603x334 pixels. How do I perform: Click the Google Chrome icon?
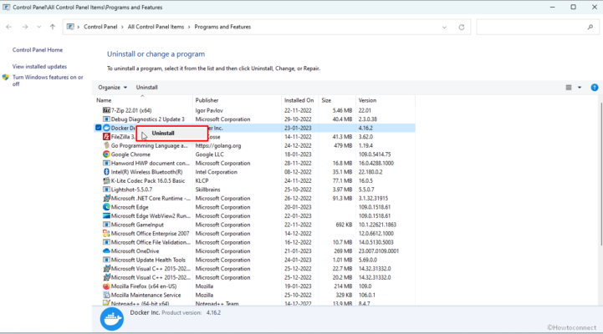106,154
